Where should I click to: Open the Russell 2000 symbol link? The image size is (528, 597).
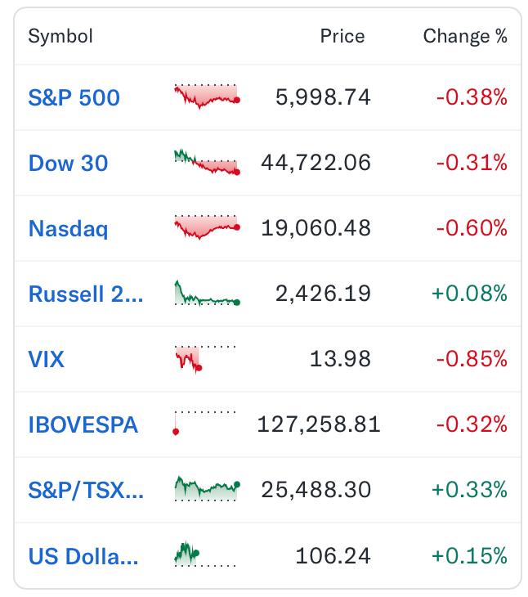pos(86,294)
